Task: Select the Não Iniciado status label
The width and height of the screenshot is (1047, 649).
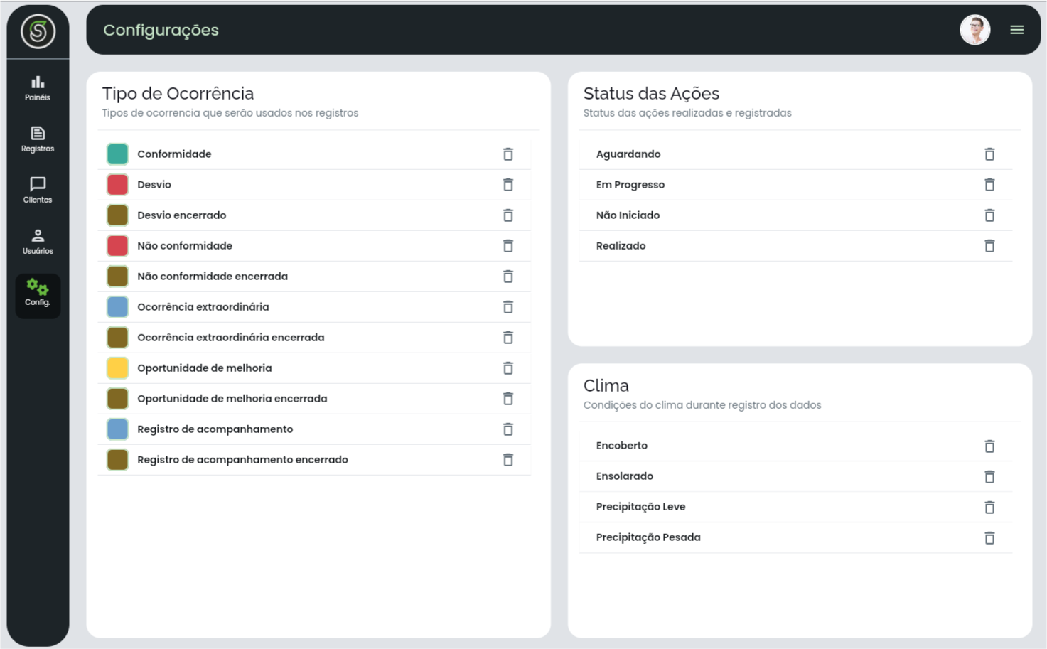Action: tap(628, 215)
